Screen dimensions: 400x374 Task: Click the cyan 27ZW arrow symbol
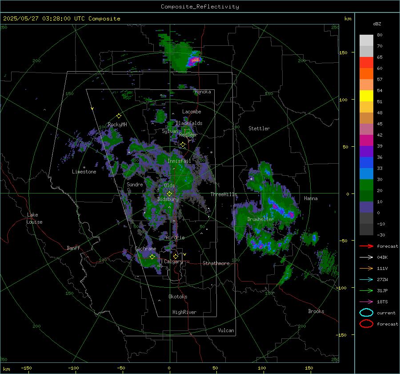click(x=366, y=280)
